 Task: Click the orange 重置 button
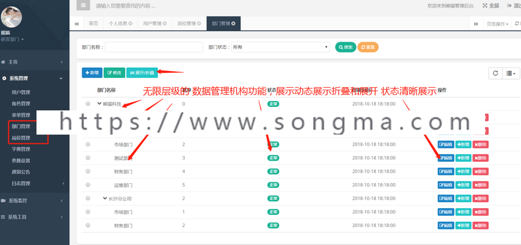(368, 47)
